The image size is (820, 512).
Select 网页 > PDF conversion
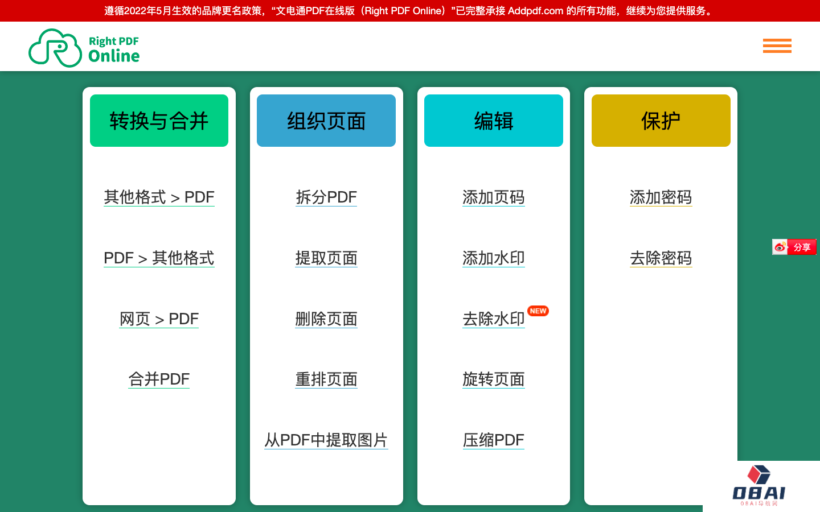pyautogui.click(x=159, y=319)
